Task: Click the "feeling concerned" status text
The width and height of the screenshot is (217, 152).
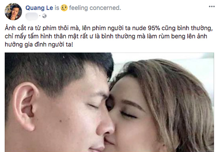Action: coord(95,8)
